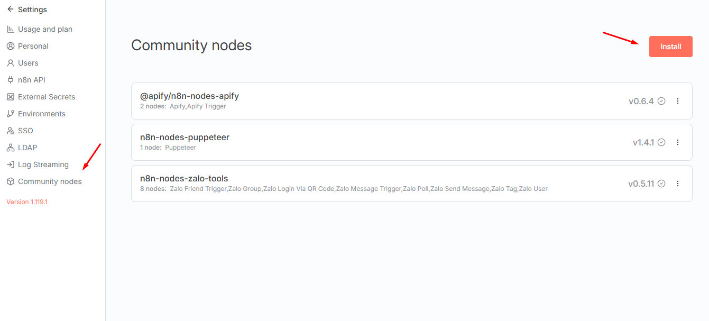Click the Community nodes cube icon
The width and height of the screenshot is (709, 321).
pyautogui.click(x=10, y=181)
